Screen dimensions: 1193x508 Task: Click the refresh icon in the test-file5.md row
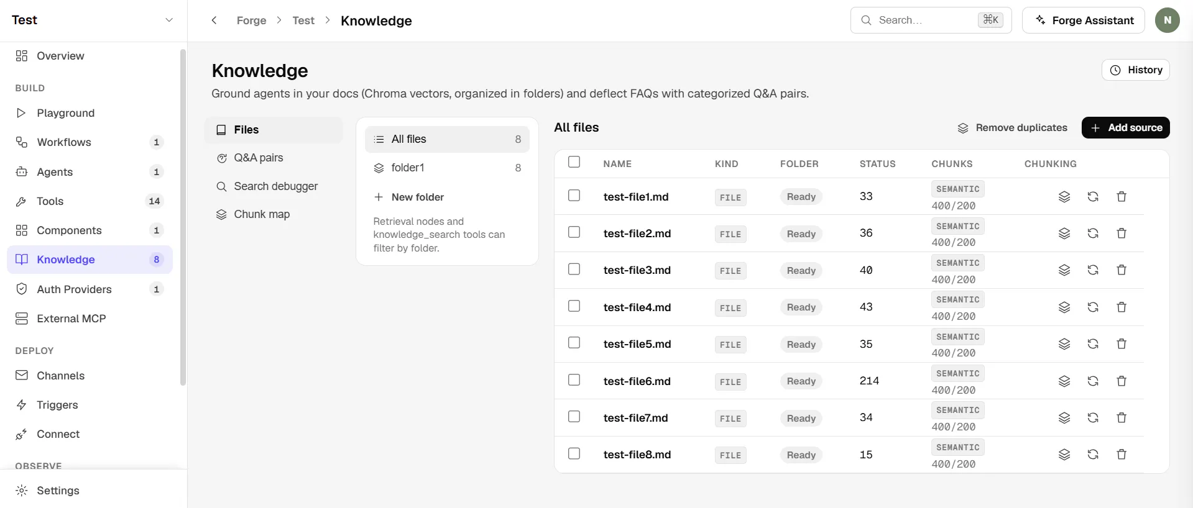click(1093, 344)
